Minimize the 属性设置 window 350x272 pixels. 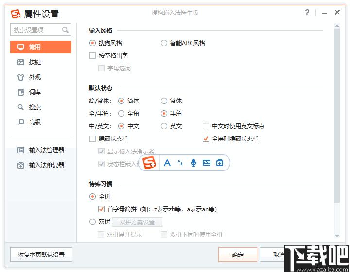(324, 13)
